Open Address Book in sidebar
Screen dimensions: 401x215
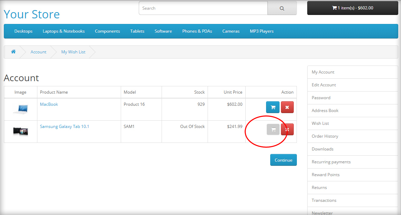353,111
